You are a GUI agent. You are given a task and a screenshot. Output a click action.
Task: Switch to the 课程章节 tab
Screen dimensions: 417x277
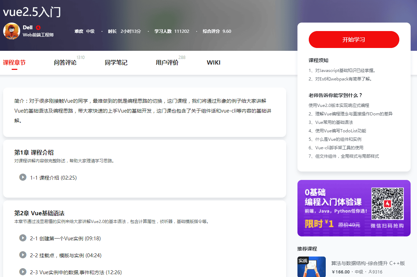15,63
